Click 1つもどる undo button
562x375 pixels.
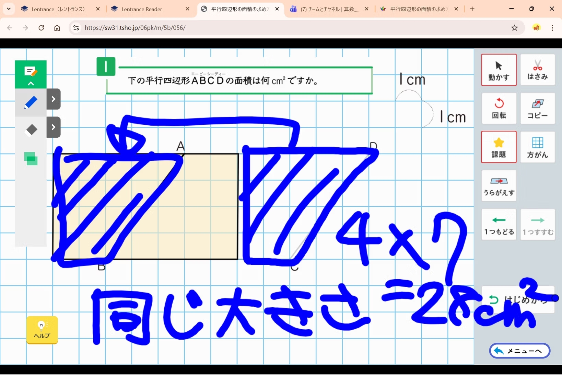point(499,225)
